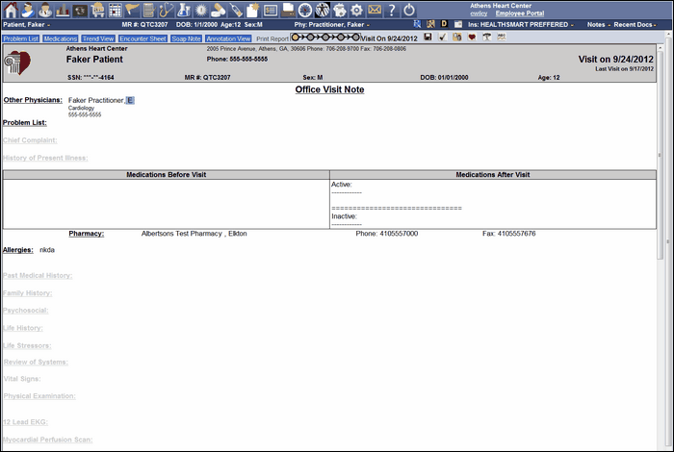Open the notepad with pencil icon
Image resolution: width=674 pixels, height=452 pixels.
click(x=149, y=10)
